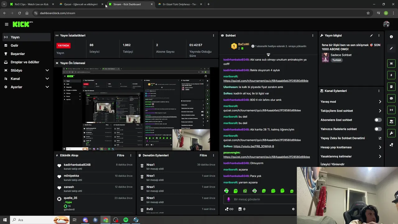Open Yasaklanmış kelimeler chevron
This screenshot has width=398, height=224.
click(x=380, y=156)
